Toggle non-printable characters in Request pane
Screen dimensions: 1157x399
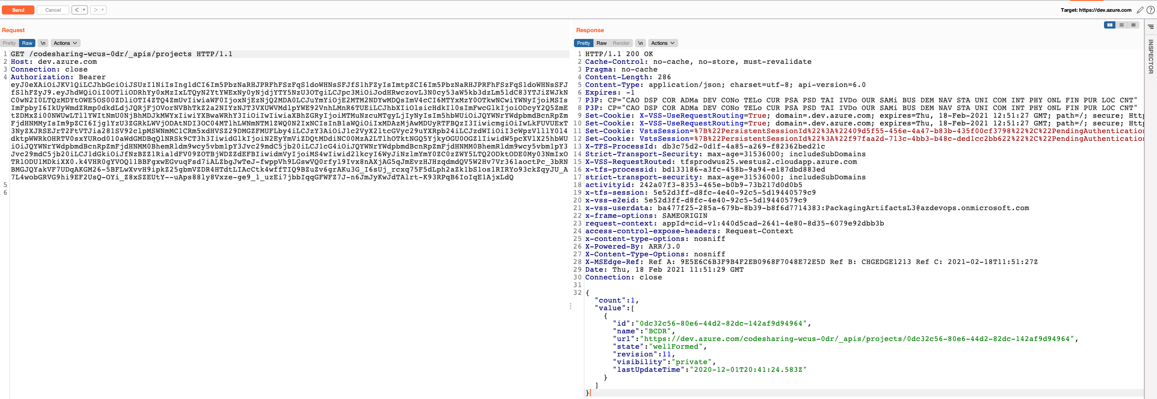(43, 43)
